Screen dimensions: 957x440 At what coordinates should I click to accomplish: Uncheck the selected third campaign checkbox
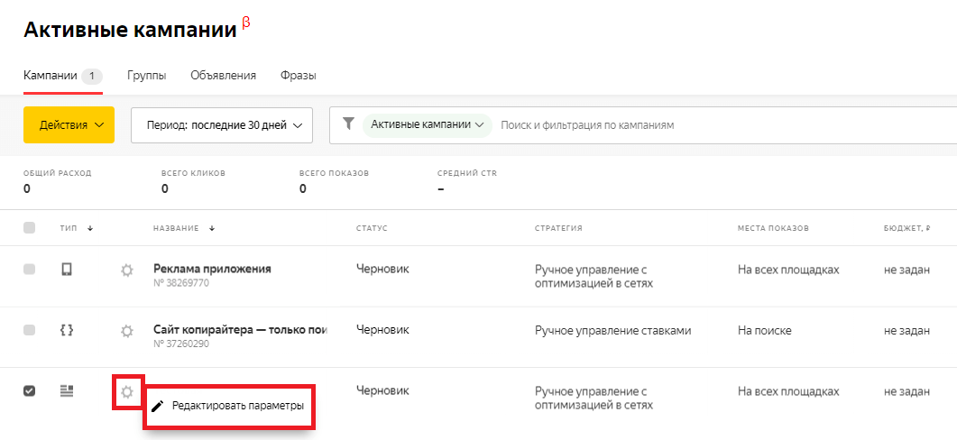tap(29, 391)
